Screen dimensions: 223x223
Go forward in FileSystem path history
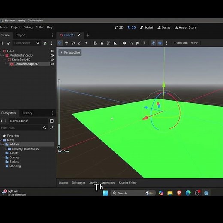pos(6,121)
